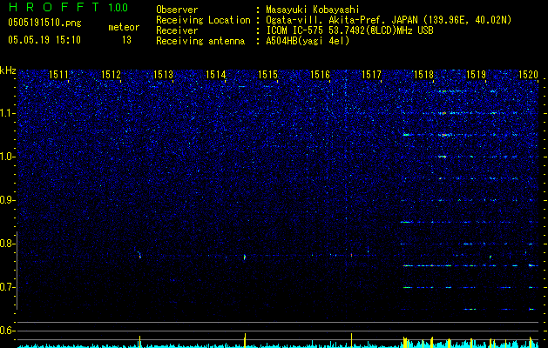Image resolution: width=548 pixels, height=348 pixels.
Task: Click the 1.0 kHz axis label
Action: (7, 157)
